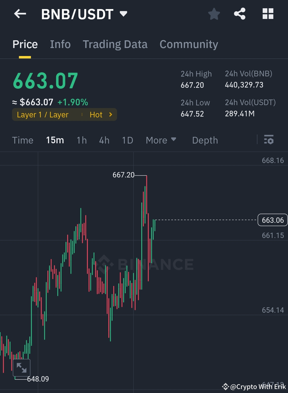Open chart display settings icon beside Depth
Image resolution: width=288 pixels, height=393 pixels.
[269, 140]
